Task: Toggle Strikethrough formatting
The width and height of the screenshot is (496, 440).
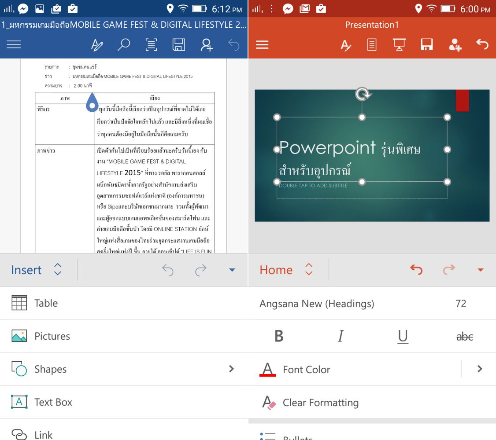Action: [465, 337]
